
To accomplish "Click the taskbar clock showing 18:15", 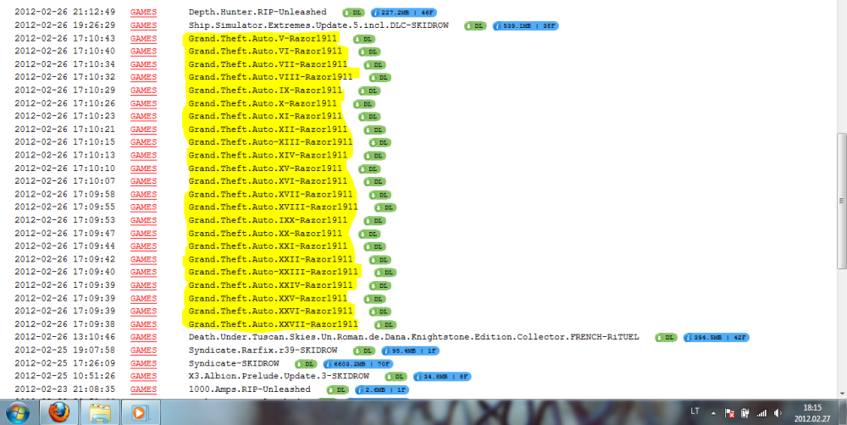I will click(x=812, y=413).
